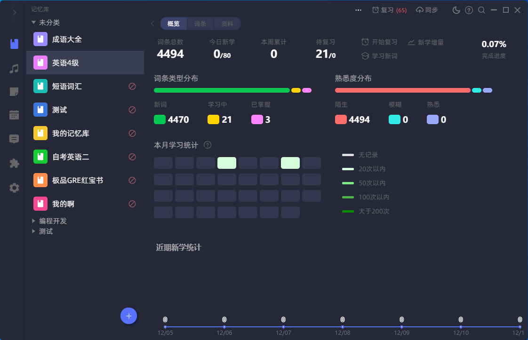Open the settings gear icon

[x=14, y=188]
